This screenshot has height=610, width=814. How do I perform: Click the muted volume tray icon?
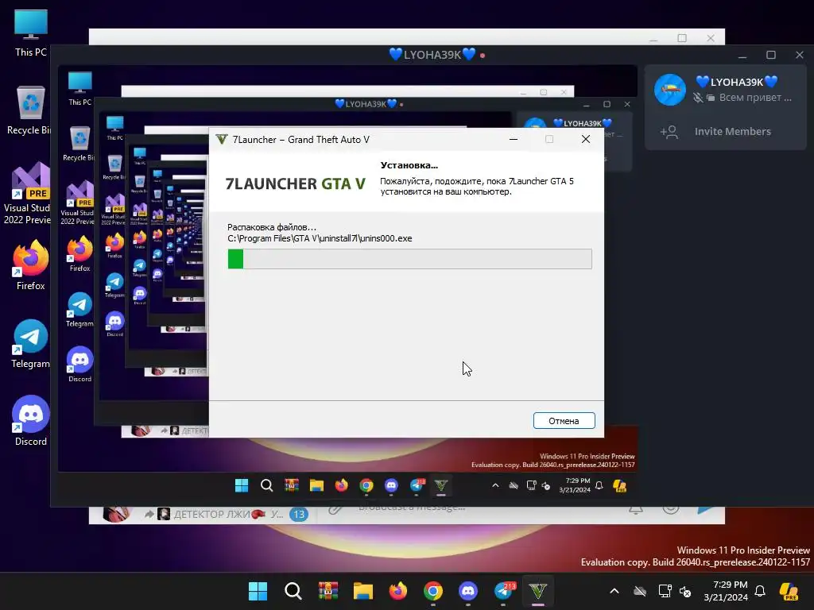[685, 591]
